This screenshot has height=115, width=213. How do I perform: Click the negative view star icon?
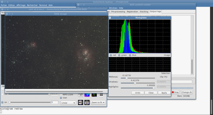click(81, 95)
